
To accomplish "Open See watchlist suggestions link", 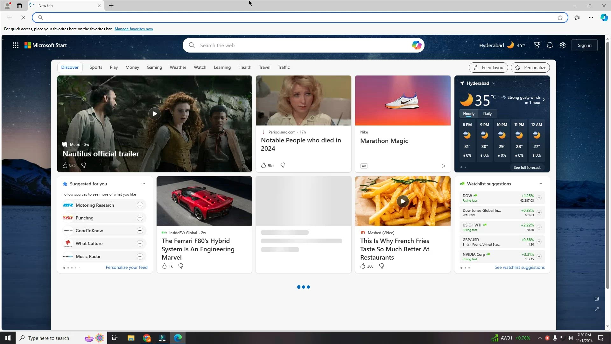I will pos(519,267).
